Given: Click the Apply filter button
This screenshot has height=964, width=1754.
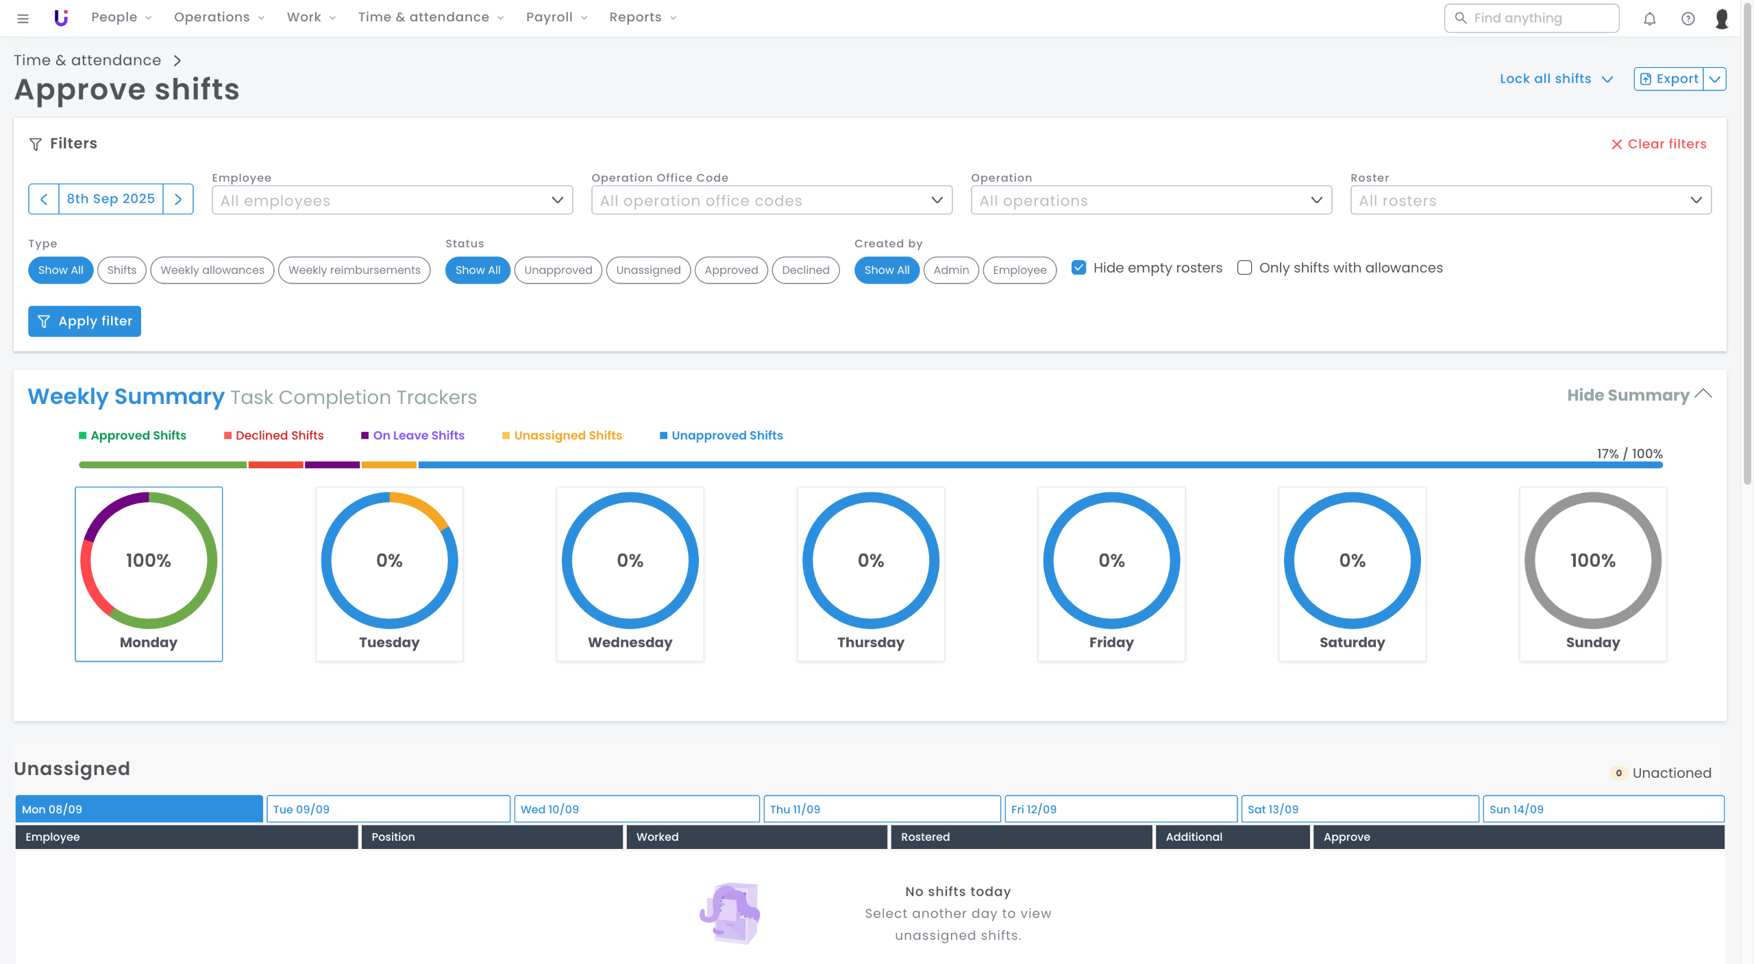Looking at the screenshot, I should click(x=84, y=321).
